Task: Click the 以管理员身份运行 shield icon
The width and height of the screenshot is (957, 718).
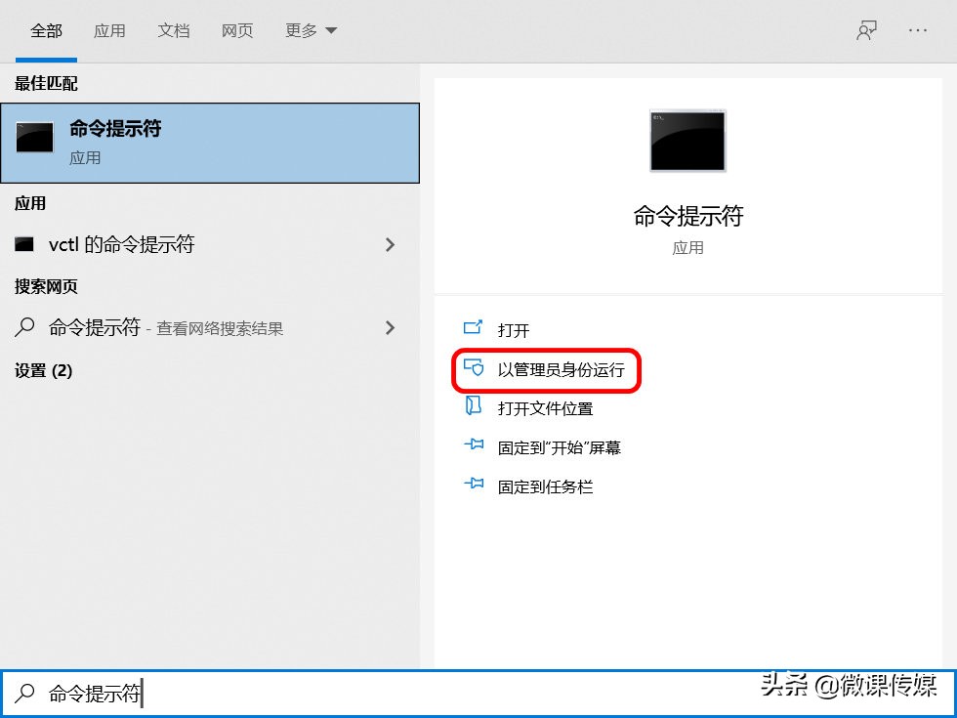Action: (474, 369)
